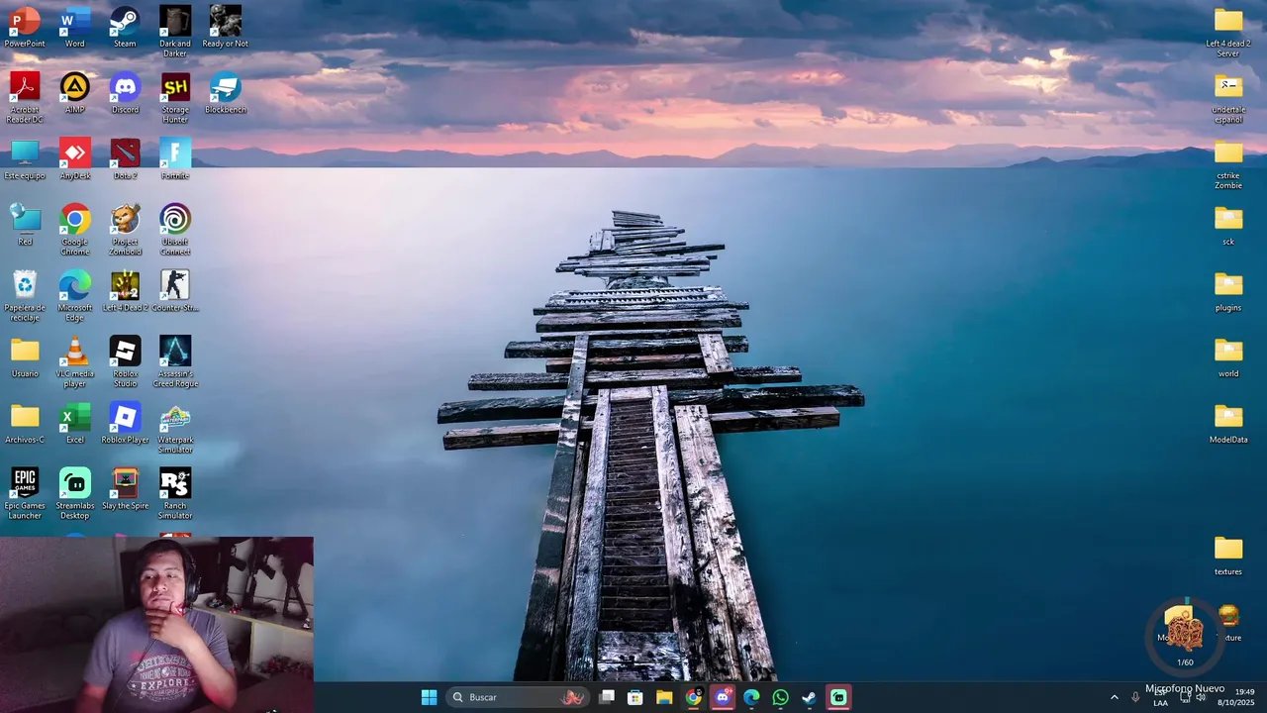The width and height of the screenshot is (1267, 713).
Task: Select the Red network desktop icon
Action: [25, 225]
